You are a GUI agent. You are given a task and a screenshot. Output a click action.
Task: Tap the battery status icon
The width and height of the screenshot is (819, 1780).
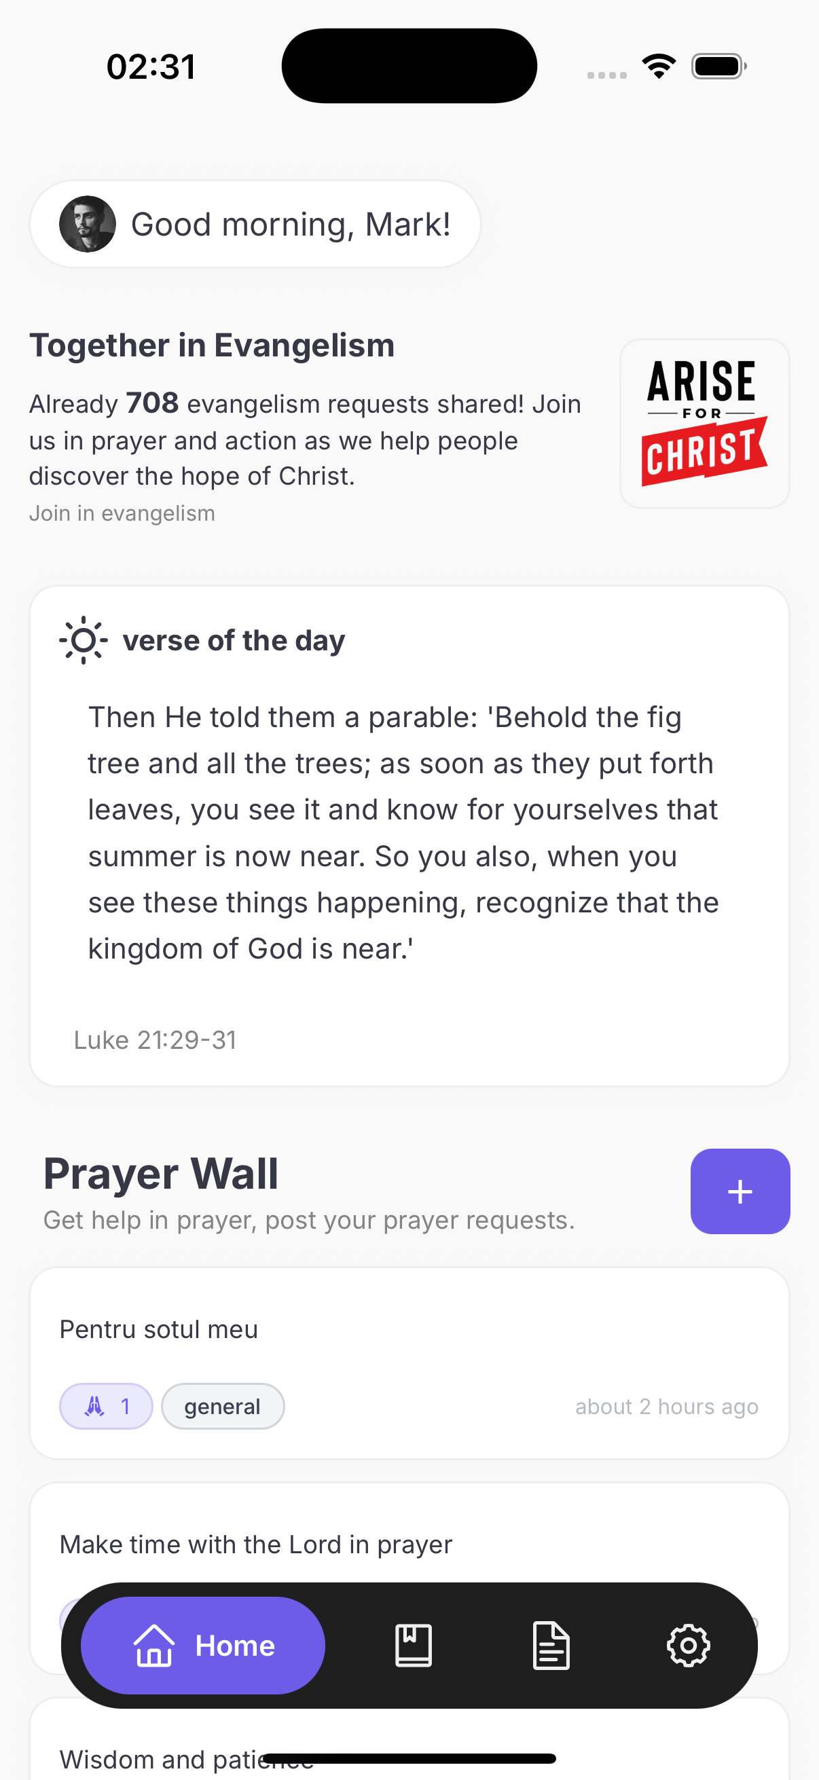coord(718,67)
